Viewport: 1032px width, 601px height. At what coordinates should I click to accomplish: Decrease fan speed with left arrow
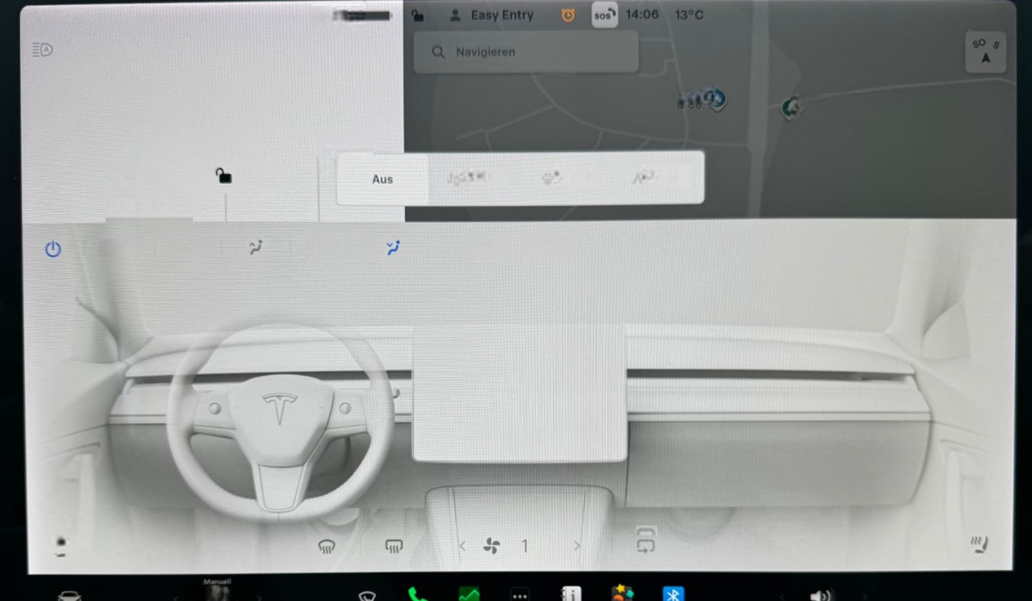tap(462, 546)
